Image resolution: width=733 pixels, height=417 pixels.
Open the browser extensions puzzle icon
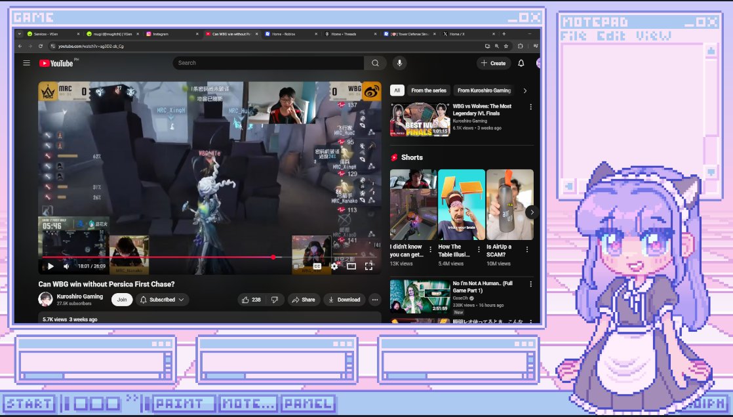pyautogui.click(x=521, y=47)
